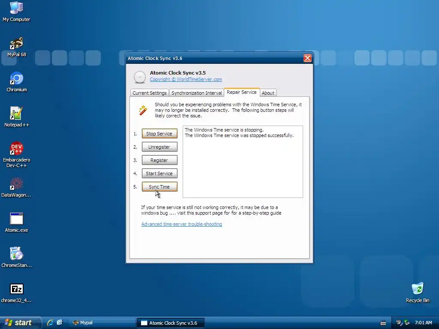439x329 pixels.
Task: Click the keyboard icon in the taskbar
Action: pos(383,323)
